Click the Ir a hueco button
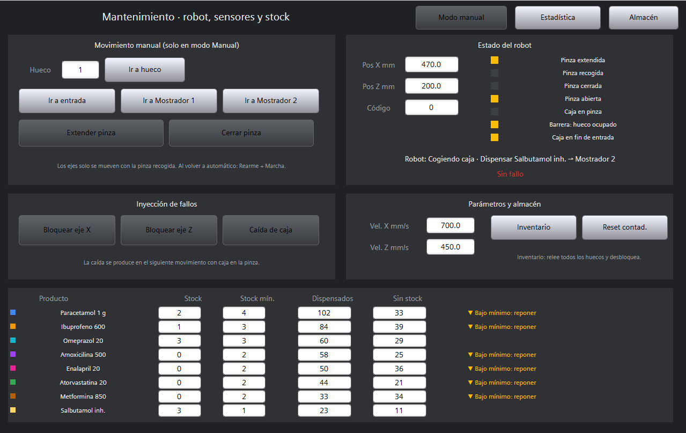Image resolution: width=686 pixels, height=433 pixels. (145, 70)
